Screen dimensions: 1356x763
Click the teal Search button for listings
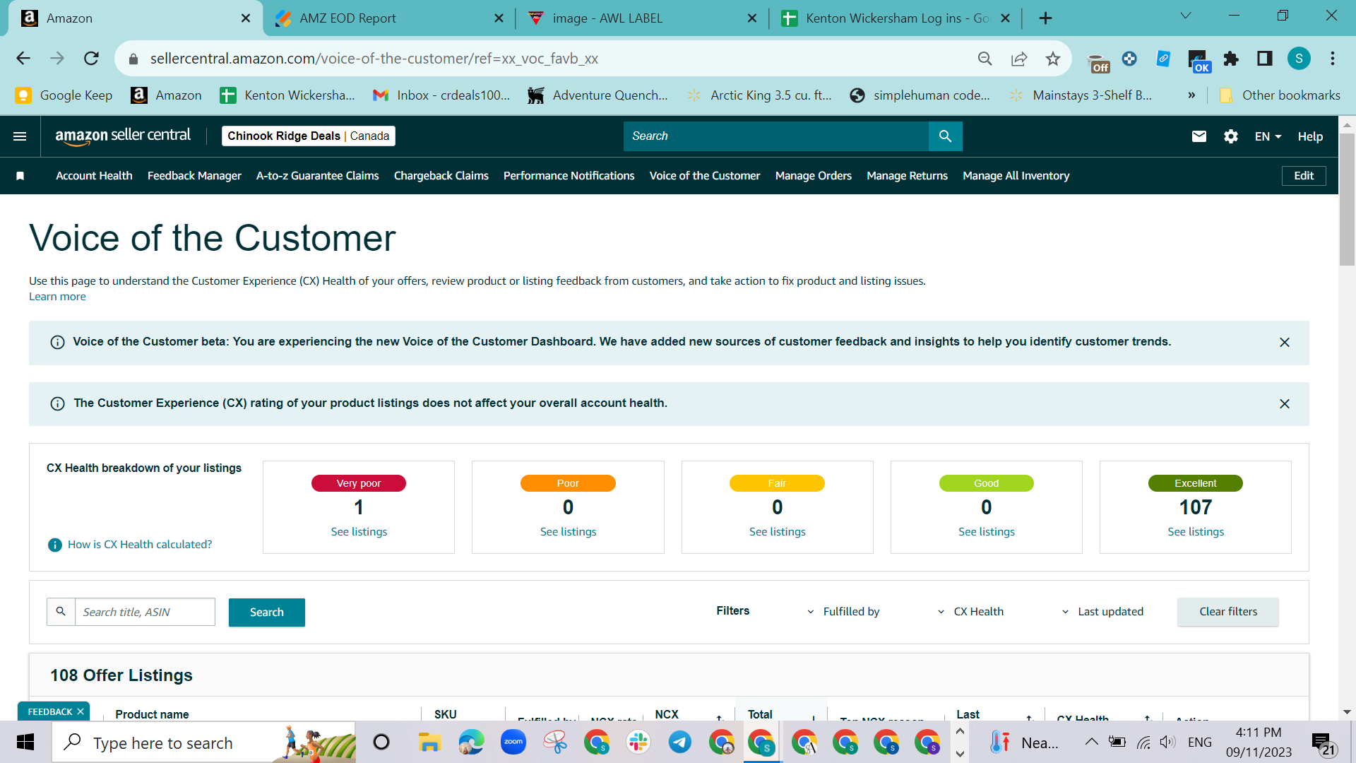266,613
